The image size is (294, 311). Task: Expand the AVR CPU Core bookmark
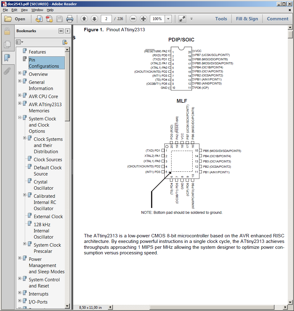(20, 95)
